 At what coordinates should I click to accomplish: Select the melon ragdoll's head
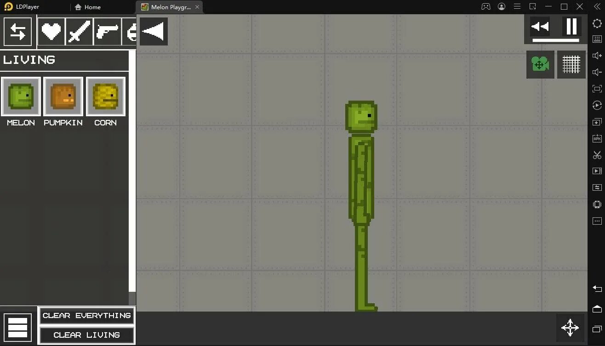pos(361,117)
